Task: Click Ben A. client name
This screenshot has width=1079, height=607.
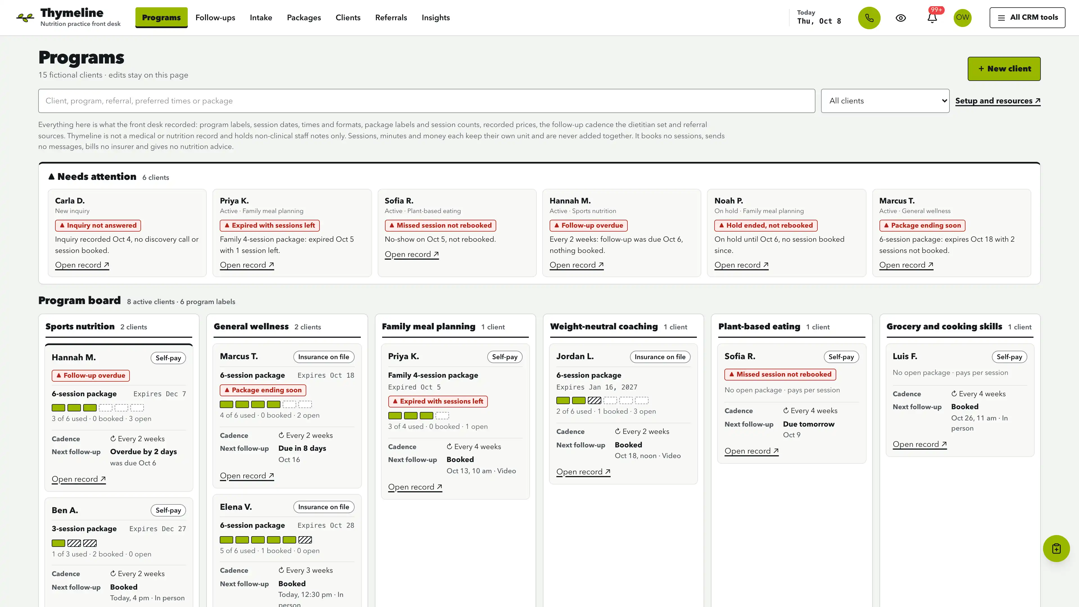Action: tap(65, 510)
